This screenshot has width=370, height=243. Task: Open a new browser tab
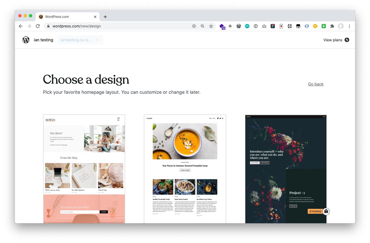click(x=105, y=17)
